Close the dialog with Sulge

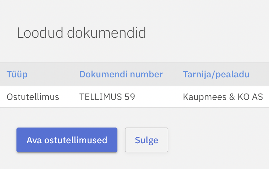pyautogui.click(x=146, y=140)
